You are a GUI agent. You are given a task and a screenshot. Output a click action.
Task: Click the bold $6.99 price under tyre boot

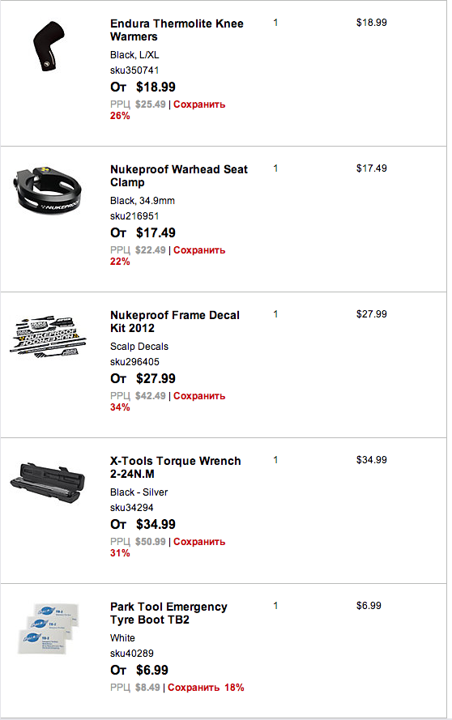152,670
